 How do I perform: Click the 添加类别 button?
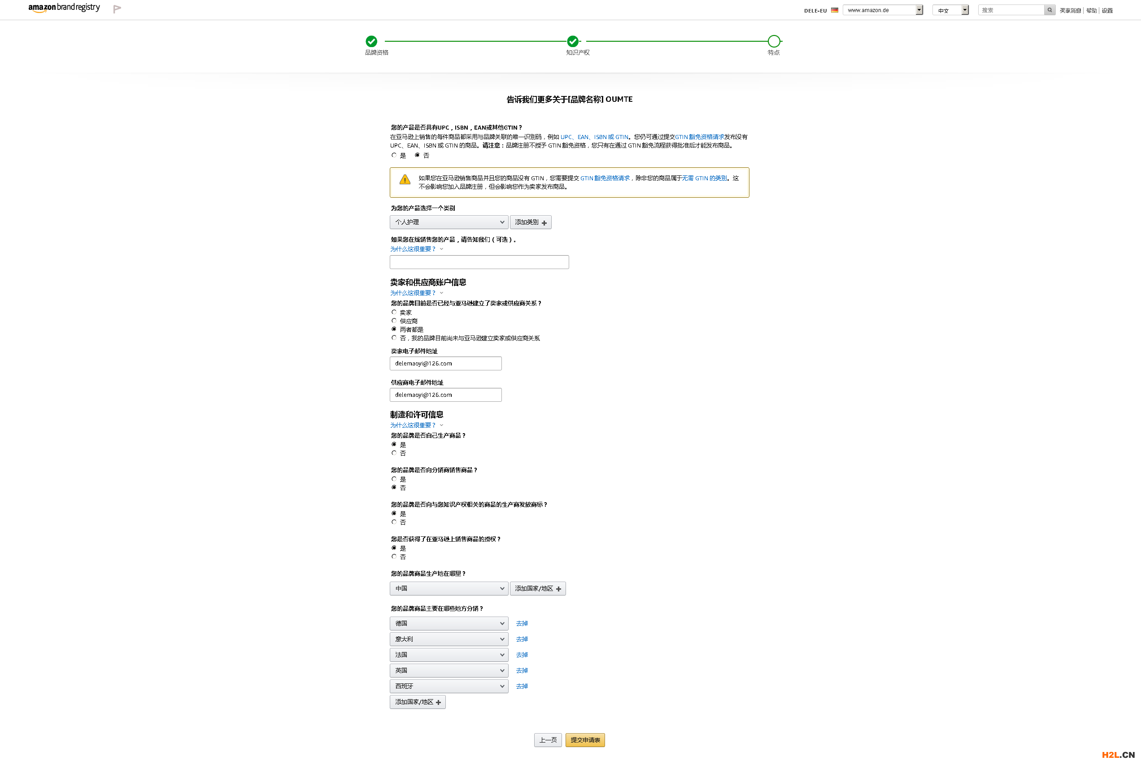pos(531,222)
